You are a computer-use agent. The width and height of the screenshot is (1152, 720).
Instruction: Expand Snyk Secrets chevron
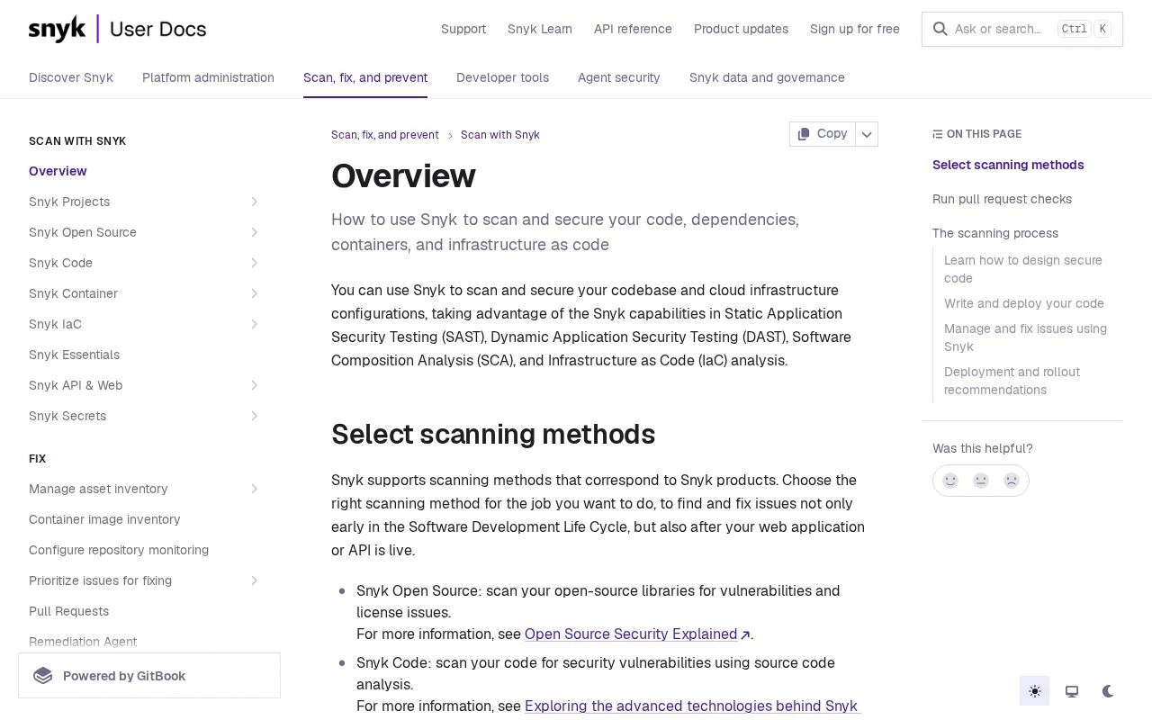tap(255, 416)
